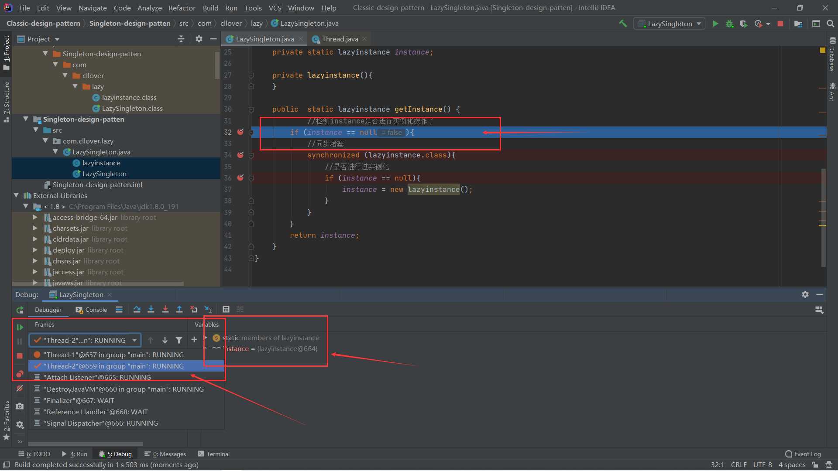Force step into in debugger toolbar
Image resolution: width=838 pixels, height=471 pixels.
click(x=165, y=309)
